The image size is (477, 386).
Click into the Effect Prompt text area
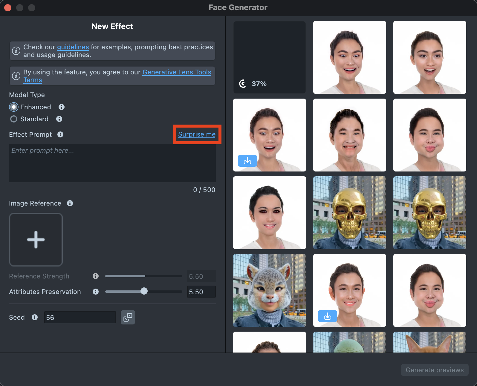112,163
